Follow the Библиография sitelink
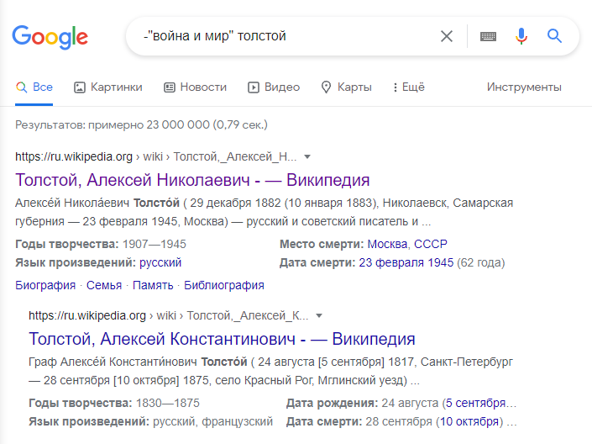The width and height of the screenshot is (592, 444). pos(224,285)
